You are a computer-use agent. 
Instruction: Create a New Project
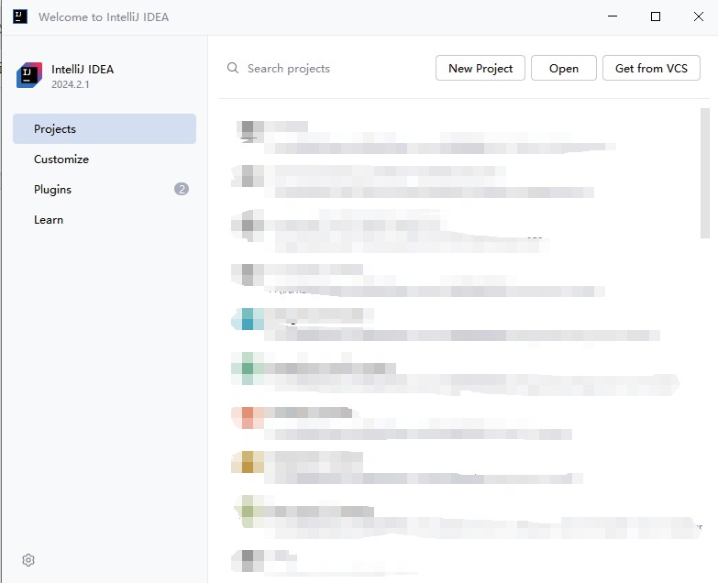(480, 68)
